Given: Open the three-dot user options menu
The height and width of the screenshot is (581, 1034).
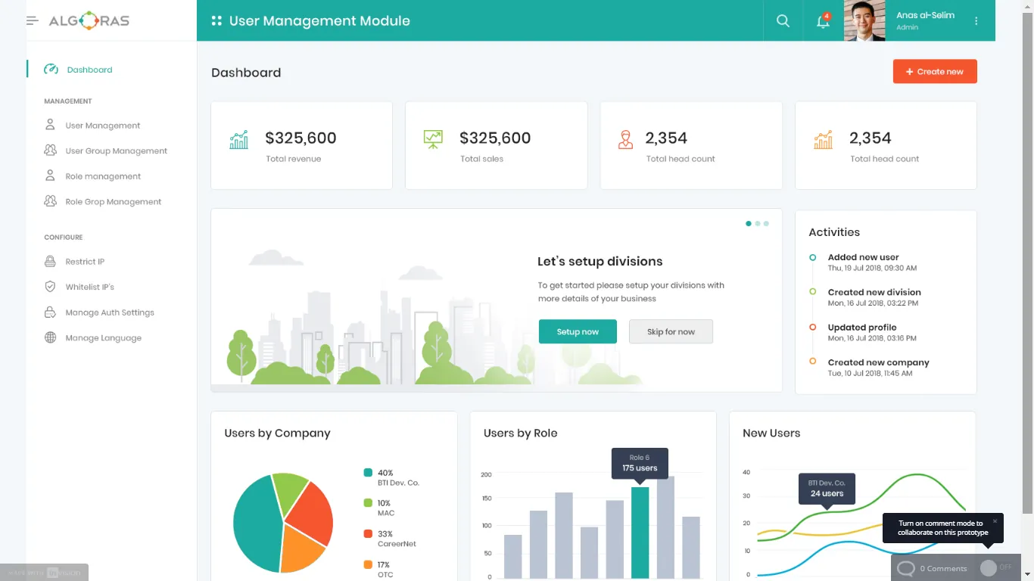Looking at the screenshot, I should pyautogui.click(x=976, y=21).
